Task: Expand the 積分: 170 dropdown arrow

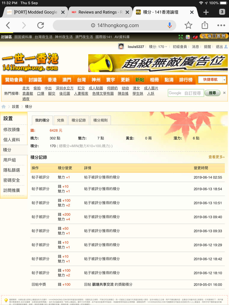Action: [166, 47]
